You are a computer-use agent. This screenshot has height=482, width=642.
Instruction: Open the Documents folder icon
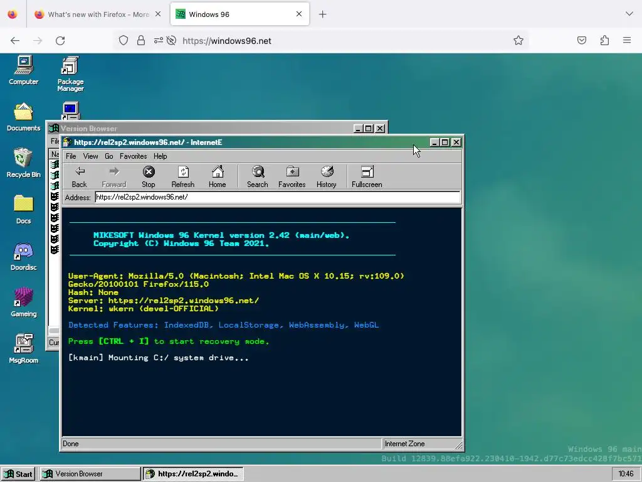pos(23,117)
